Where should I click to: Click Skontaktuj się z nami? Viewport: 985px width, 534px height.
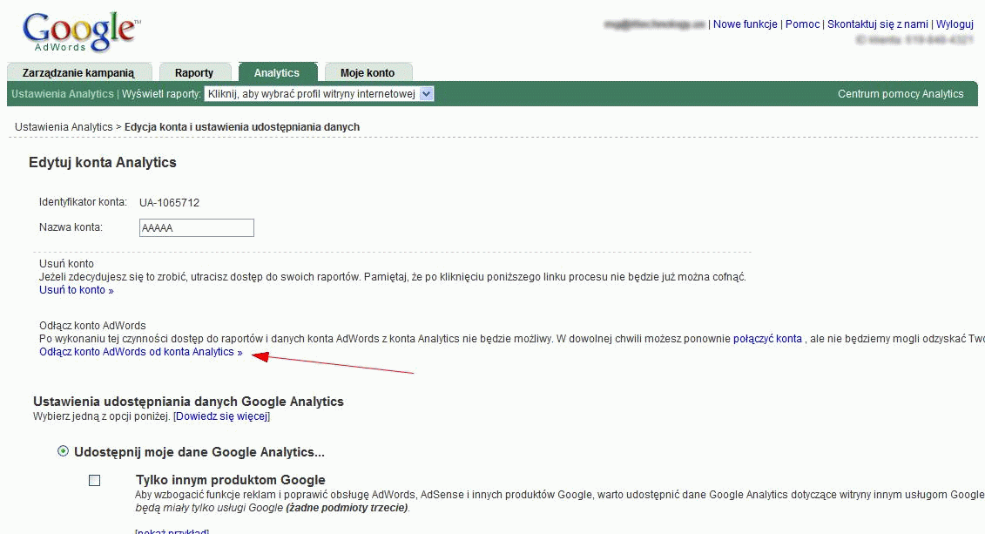878,24
